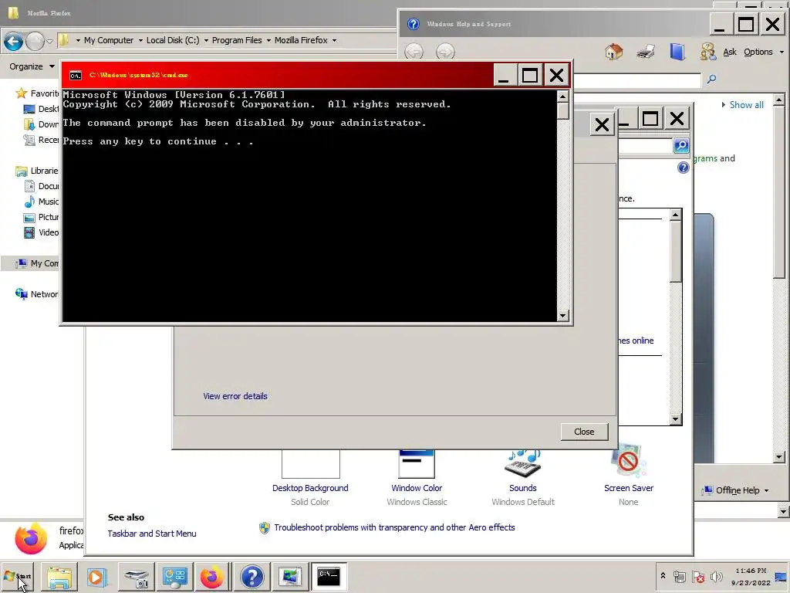790x593 pixels.
Task: Click cmd window scroll up arrow
Action: tap(563, 95)
